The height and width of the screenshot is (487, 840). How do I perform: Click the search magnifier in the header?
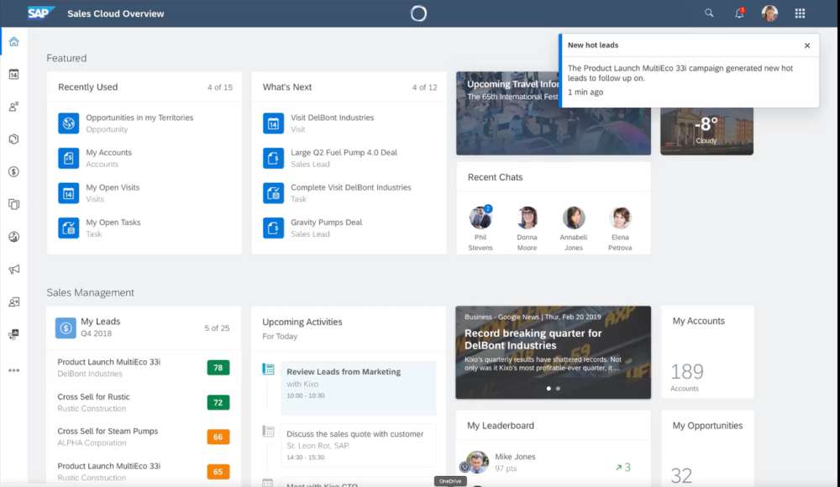709,13
